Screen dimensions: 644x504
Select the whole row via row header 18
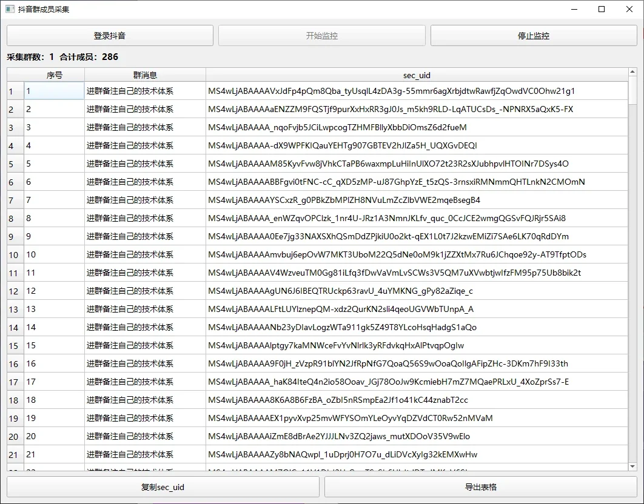point(16,400)
